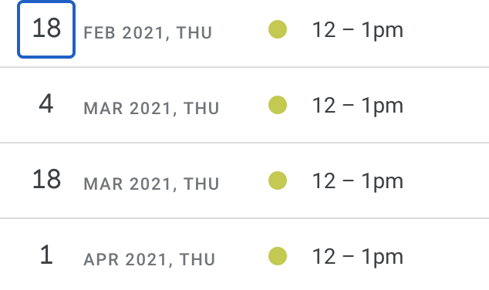Click the empty area right of the Apr 1 event
The image size is (489, 290).
pos(446,256)
